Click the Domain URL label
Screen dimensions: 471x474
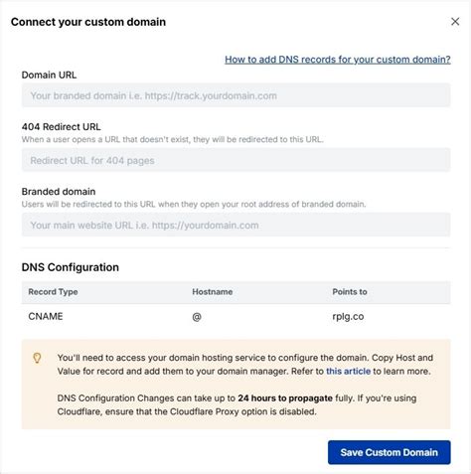49,76
